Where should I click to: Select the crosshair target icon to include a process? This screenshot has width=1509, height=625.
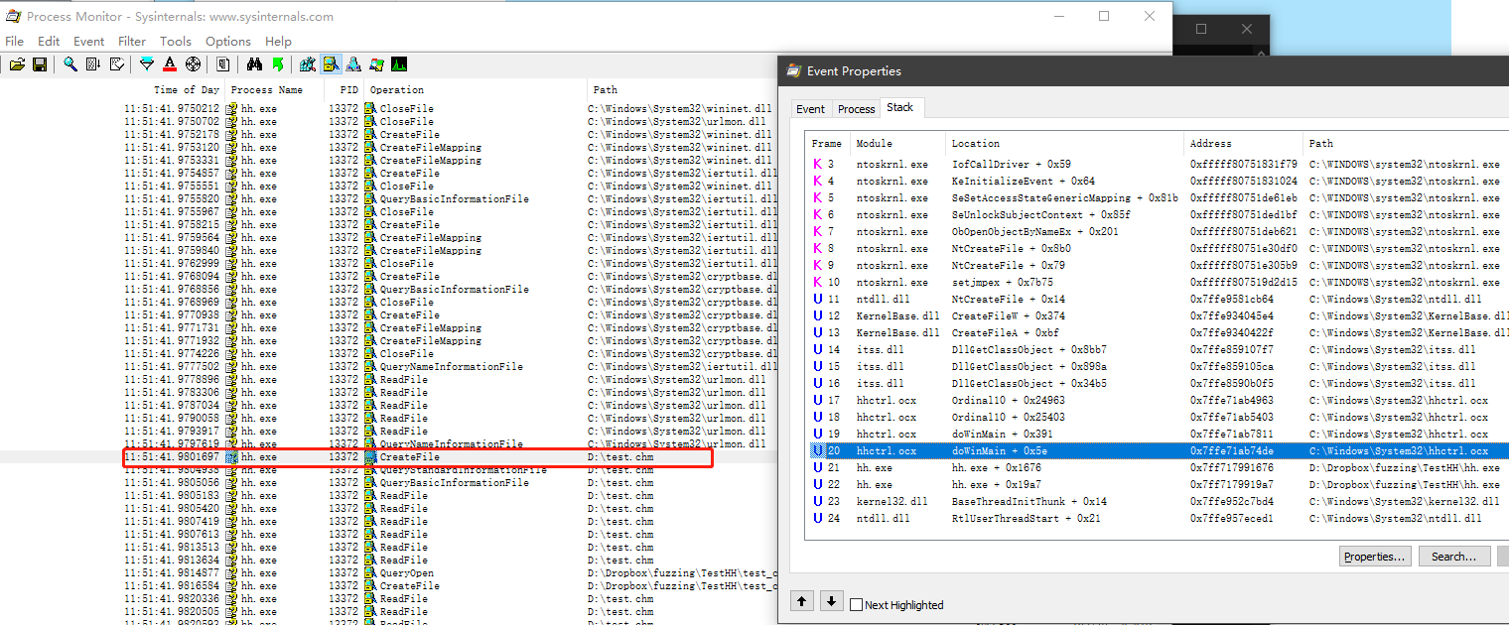(193, 64)
